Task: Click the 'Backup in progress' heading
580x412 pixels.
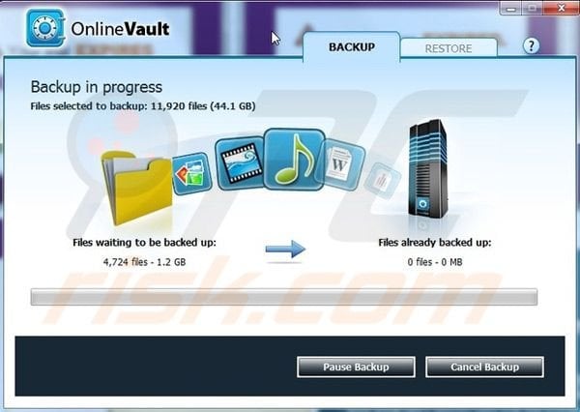Action: (x=96, y=87)
